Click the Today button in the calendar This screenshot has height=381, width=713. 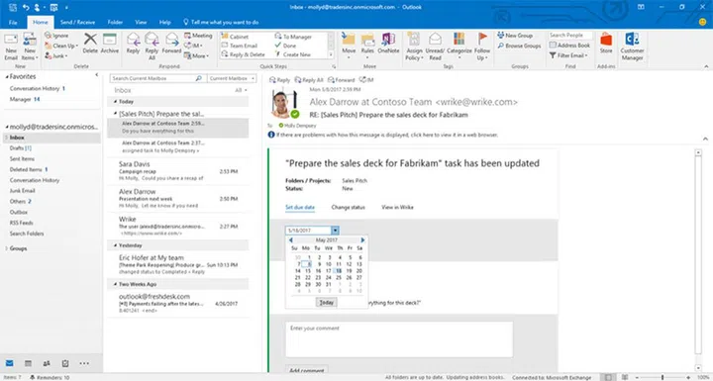click(x=327, y=303)
